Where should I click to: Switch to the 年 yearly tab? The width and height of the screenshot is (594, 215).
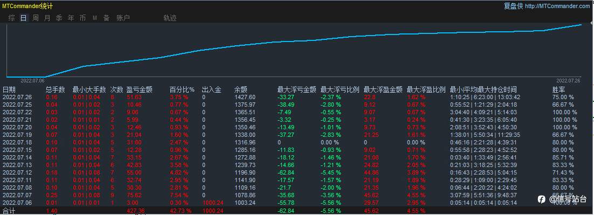[x=71, y=18]
